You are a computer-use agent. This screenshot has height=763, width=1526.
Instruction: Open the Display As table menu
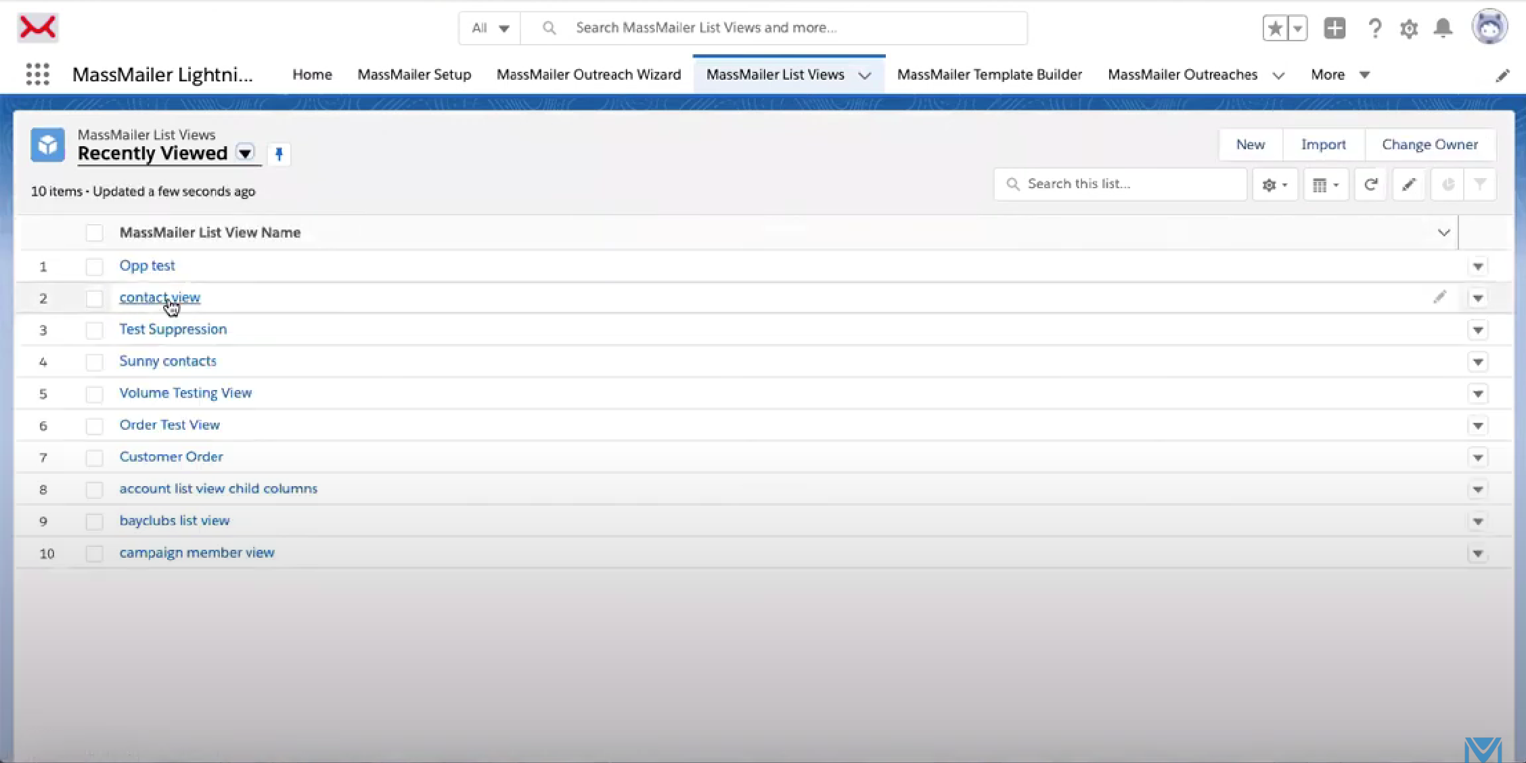pyautogui.click(x=1325, y=185)
